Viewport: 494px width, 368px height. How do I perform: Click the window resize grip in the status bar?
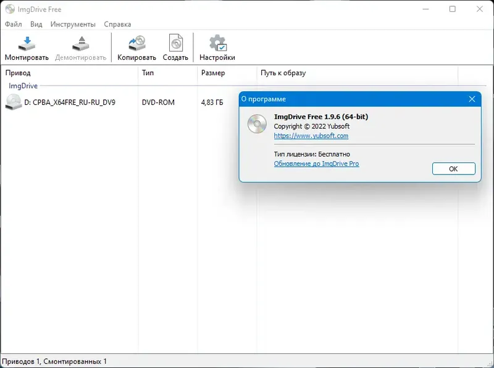[489, 363]
